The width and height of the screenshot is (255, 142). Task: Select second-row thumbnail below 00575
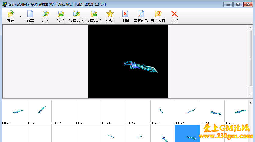coord(138,133)
